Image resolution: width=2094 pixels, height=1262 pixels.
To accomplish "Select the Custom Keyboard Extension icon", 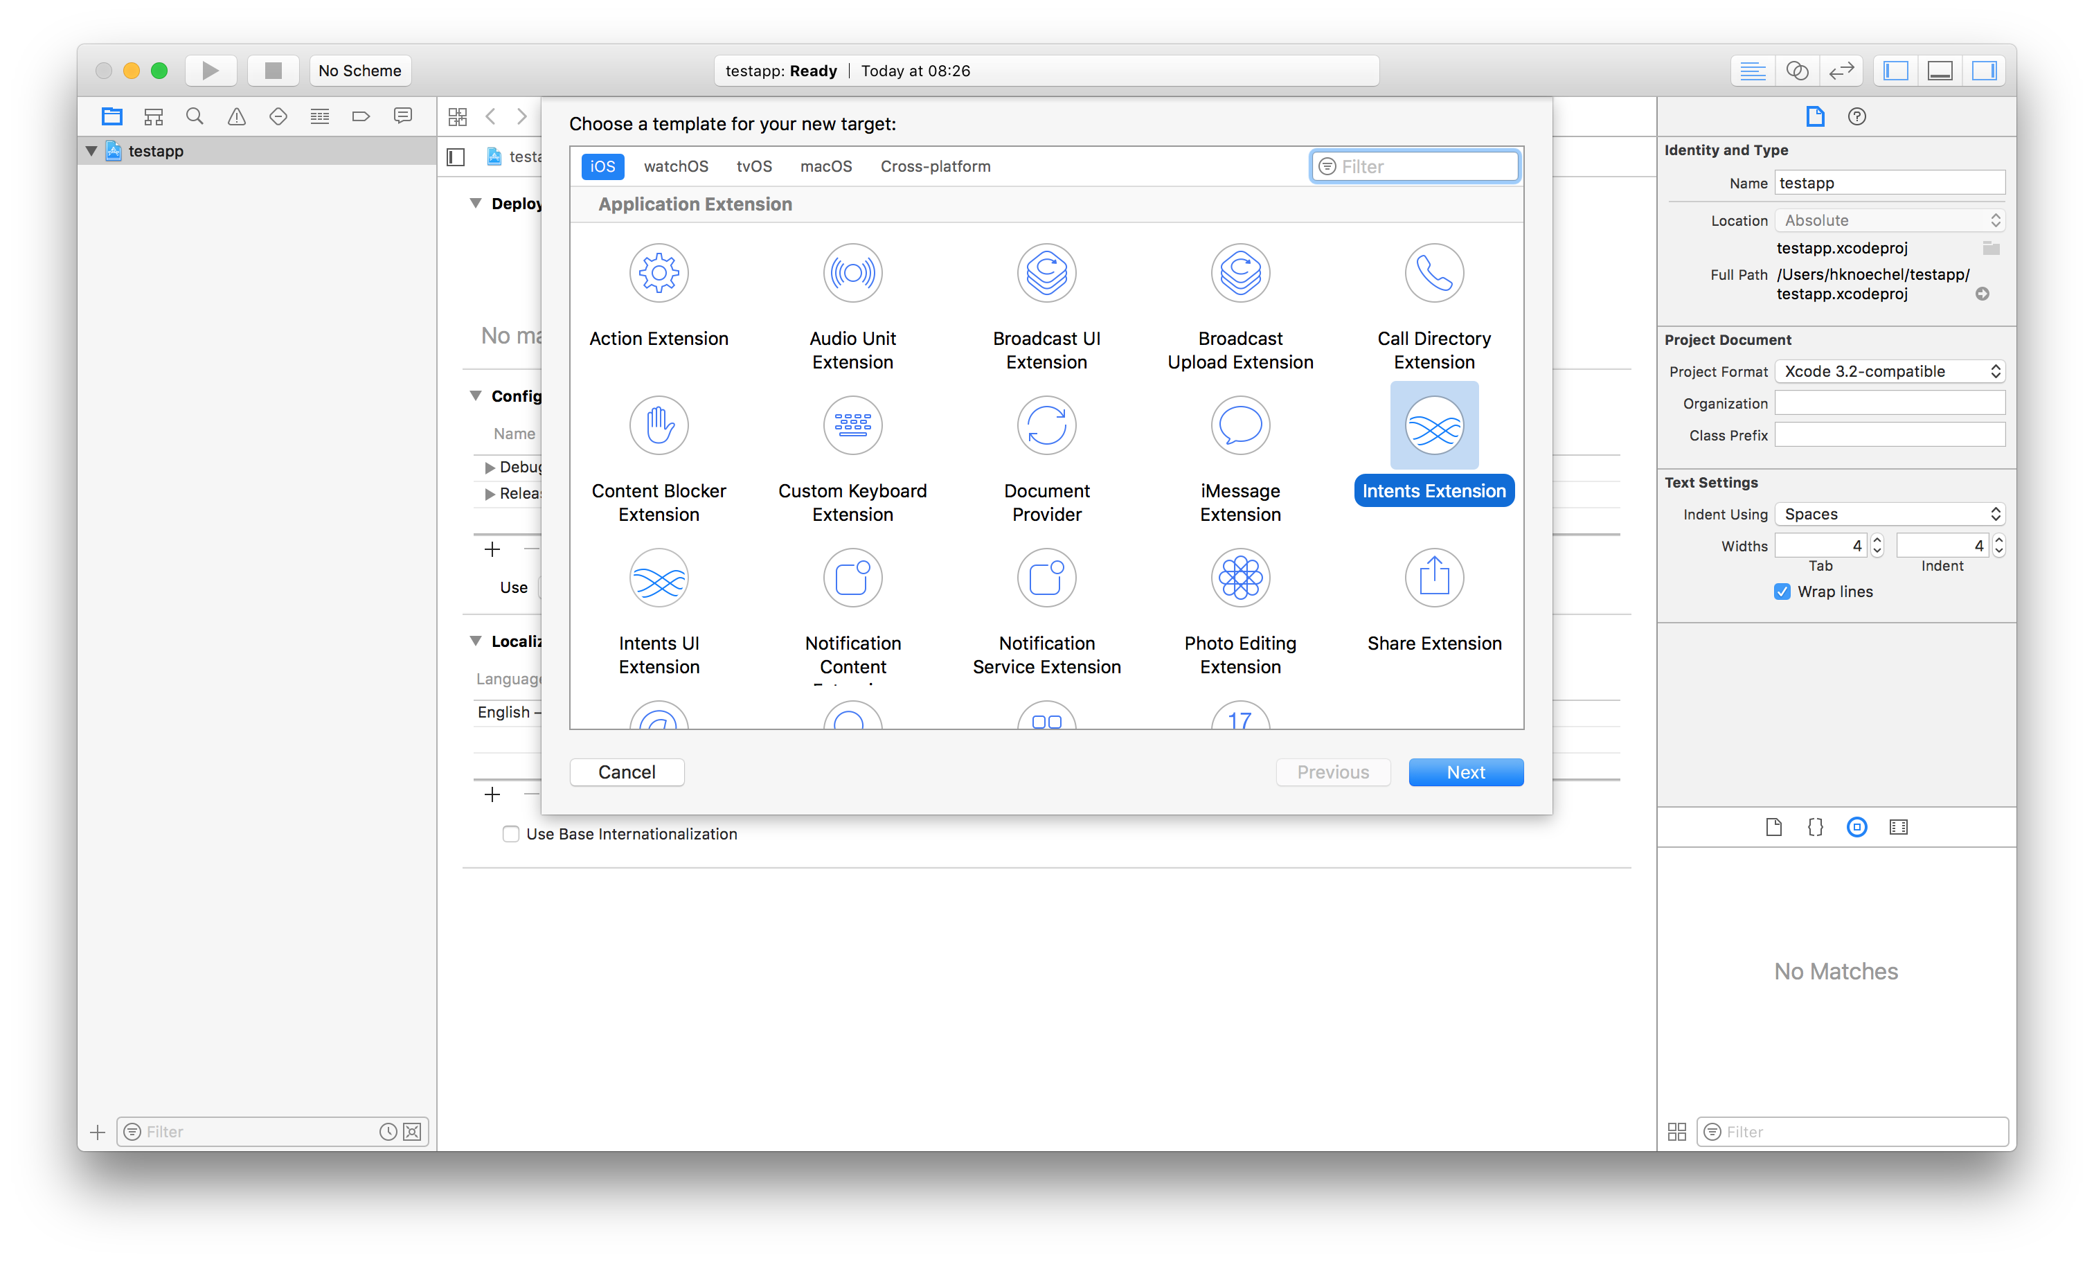I will coord(851,425).
